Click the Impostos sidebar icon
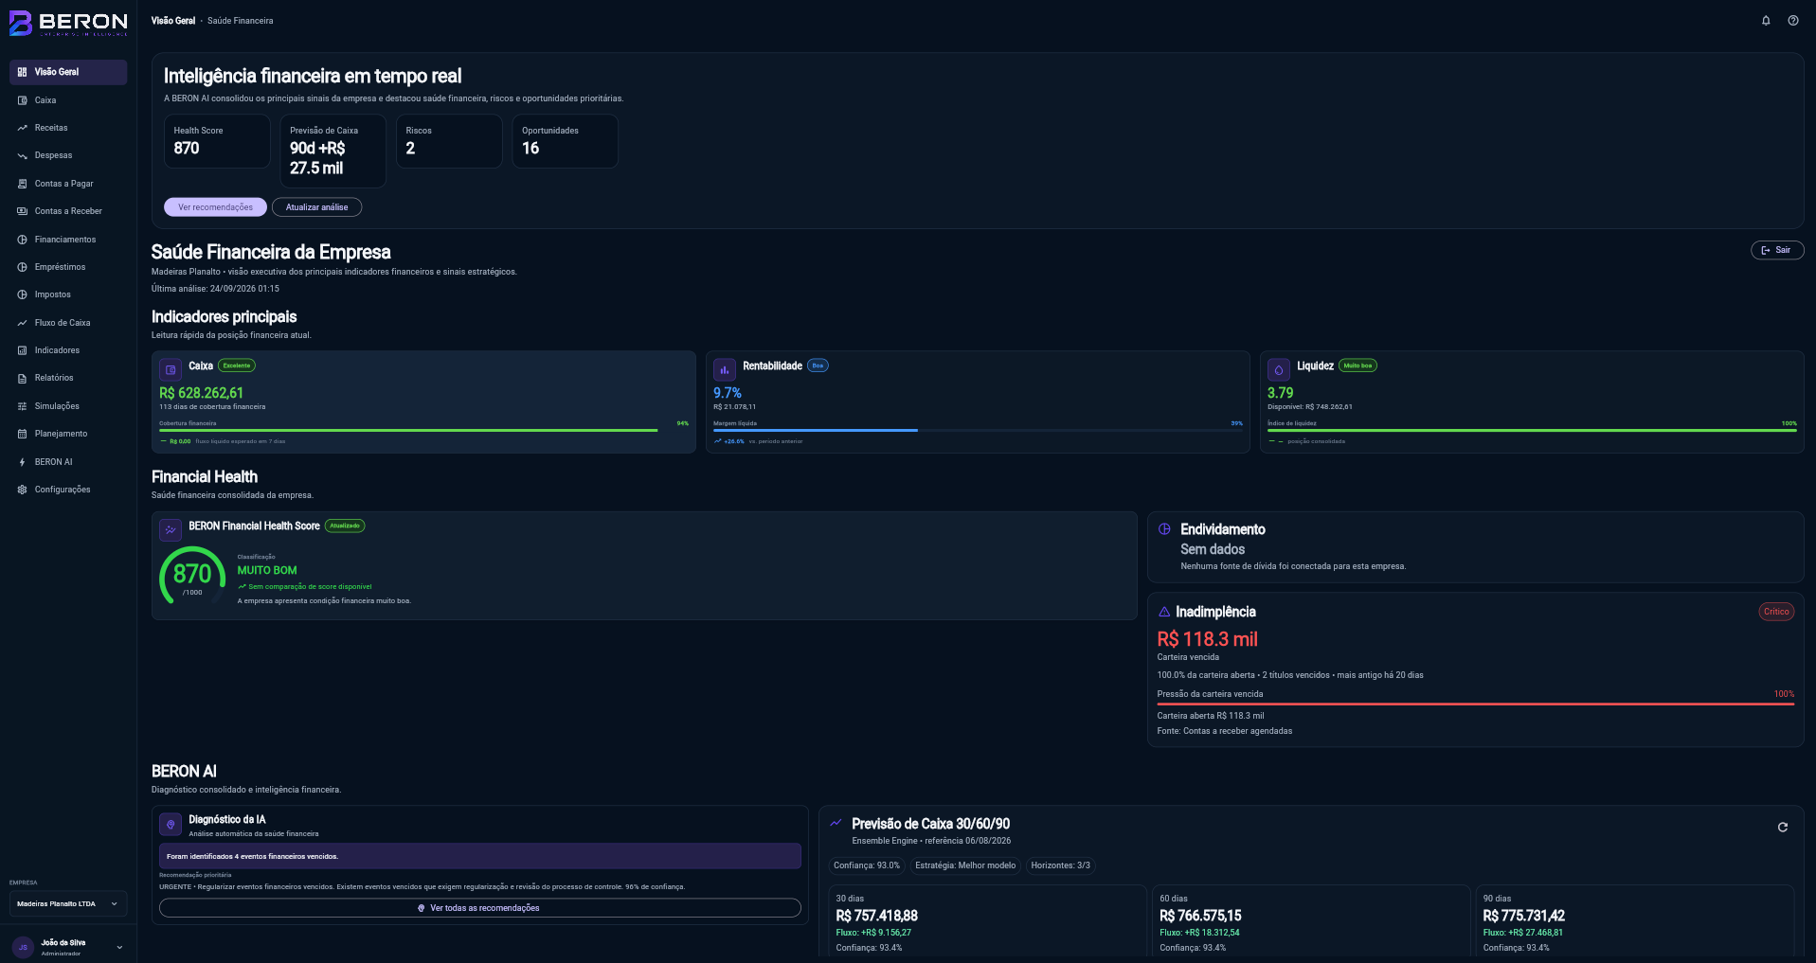 (22, 294)
